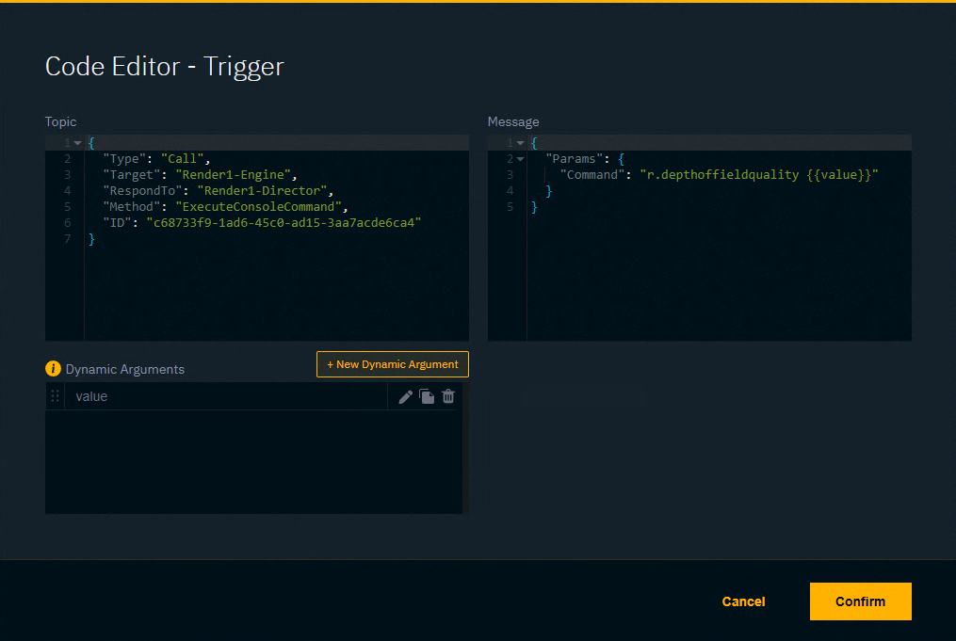Delete the value argument with the trash icon
The height and width of the screenshot is (641, 956).
coord(448,396)
